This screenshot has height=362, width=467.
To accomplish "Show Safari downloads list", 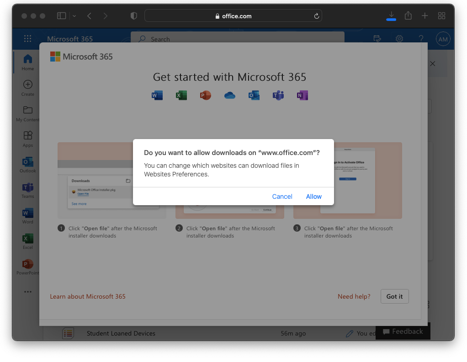I will pyautogui.click(x=391, y=16).
